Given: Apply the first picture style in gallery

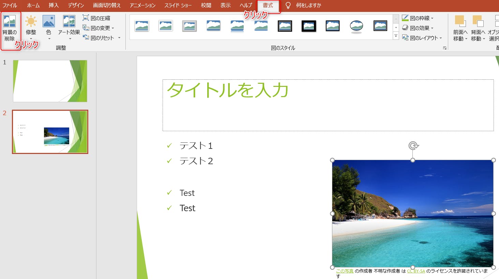Looking at the screenshot, I should coord(142,26).
